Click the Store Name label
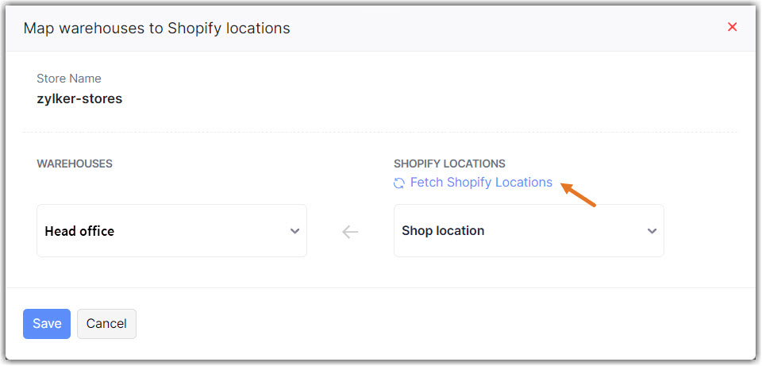 (x=69, y=79)
